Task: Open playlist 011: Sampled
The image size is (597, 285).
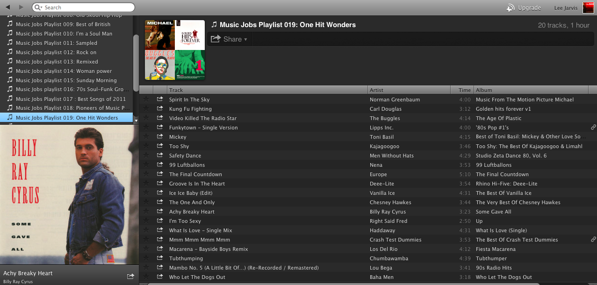Action: coord(66,43)
